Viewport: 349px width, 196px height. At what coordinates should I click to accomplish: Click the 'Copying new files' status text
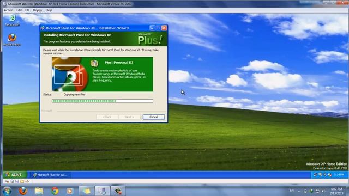[74, 94]
